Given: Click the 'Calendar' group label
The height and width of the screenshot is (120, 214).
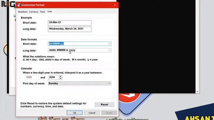Looking at the screenshot, I should click(26, 69).
